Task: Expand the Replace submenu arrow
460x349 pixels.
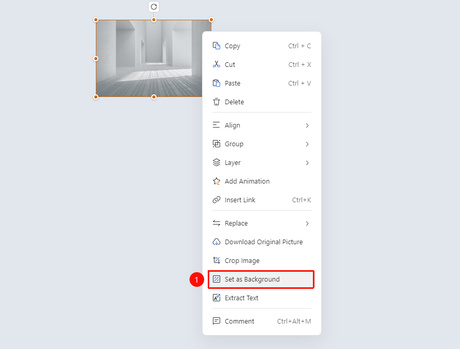Action: [307, 224]
